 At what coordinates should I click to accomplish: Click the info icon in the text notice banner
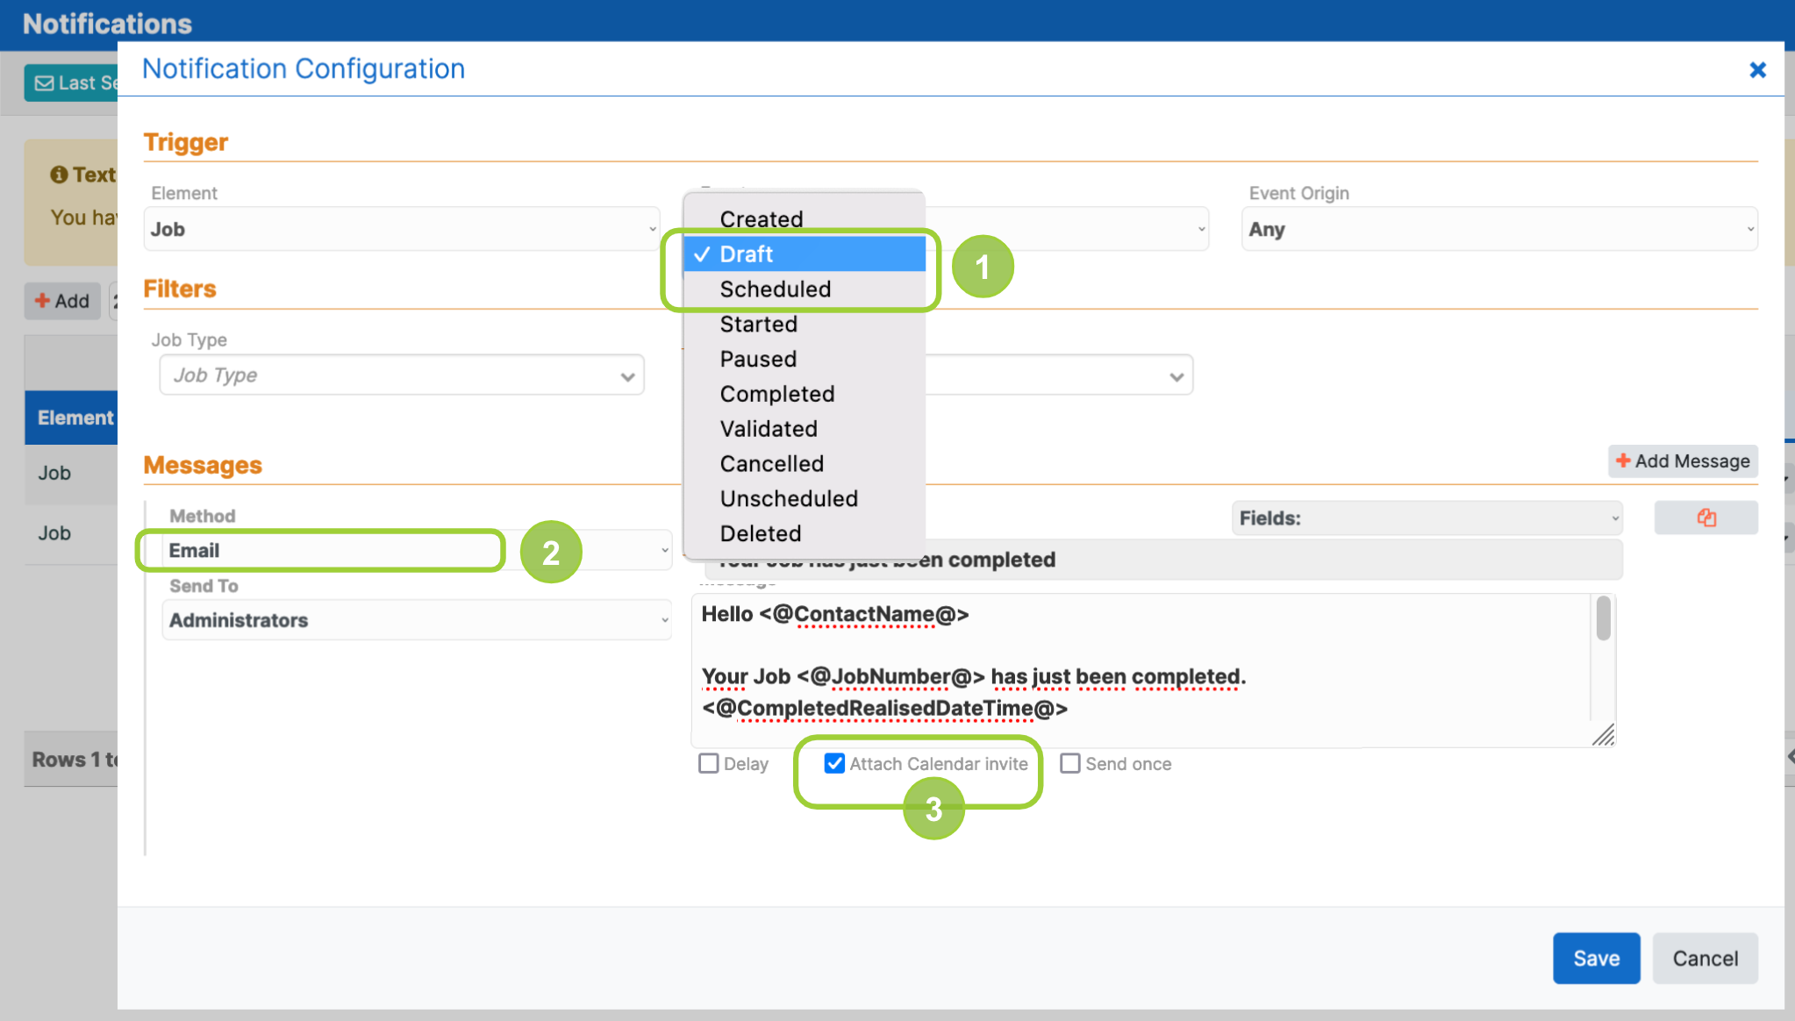(x=59, y=175)
